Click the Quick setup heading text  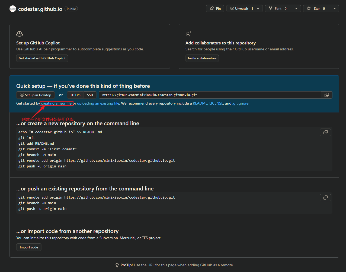[x=83, y=86]
